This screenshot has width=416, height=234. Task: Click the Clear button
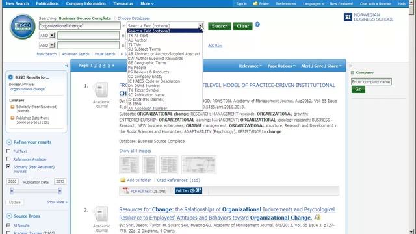[242, 26]
